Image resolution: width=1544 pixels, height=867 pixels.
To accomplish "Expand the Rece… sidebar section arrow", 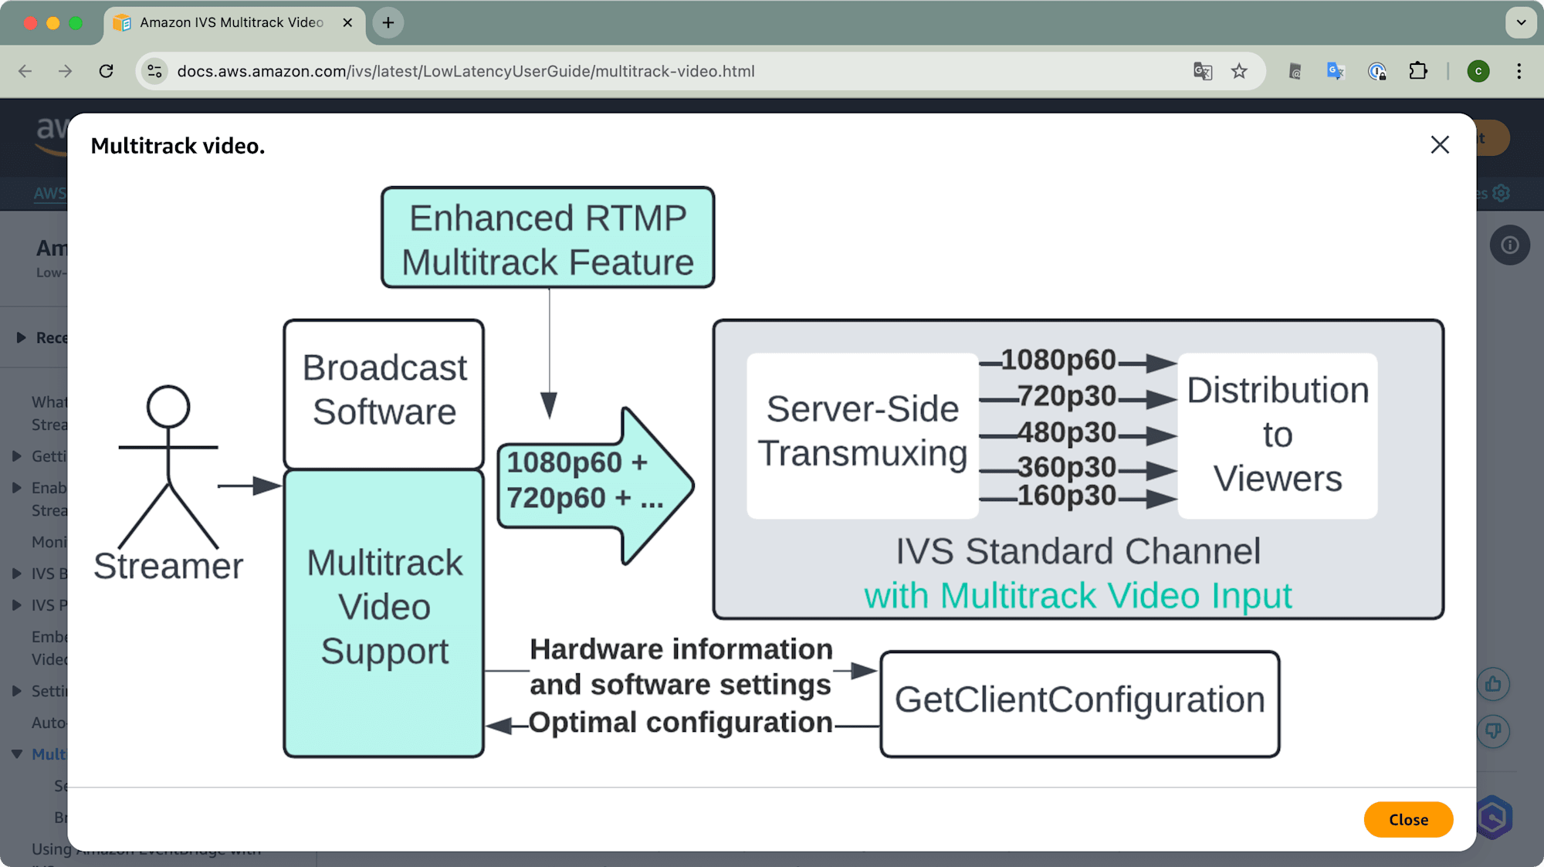I will (x=21, y=337).
